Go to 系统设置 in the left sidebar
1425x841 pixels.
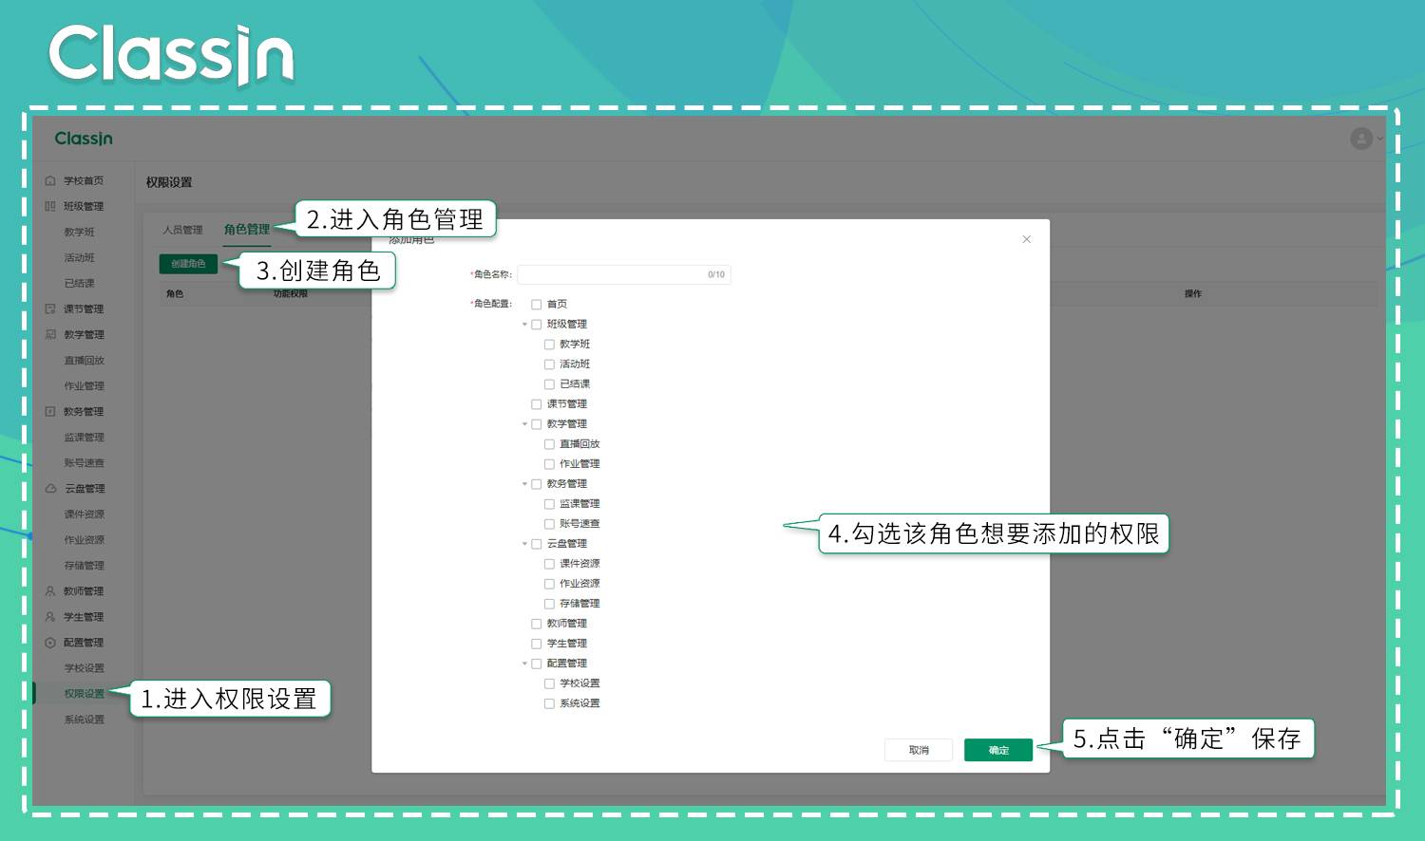tap(85, 719)
